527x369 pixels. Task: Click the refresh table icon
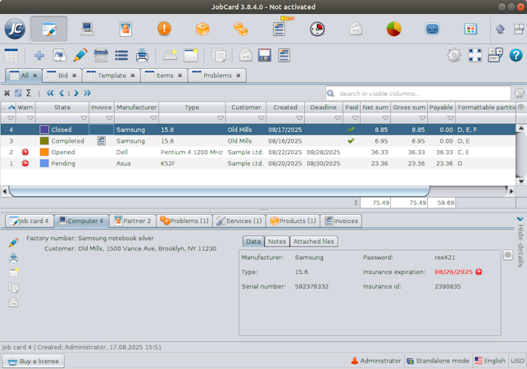click(18, 93)
